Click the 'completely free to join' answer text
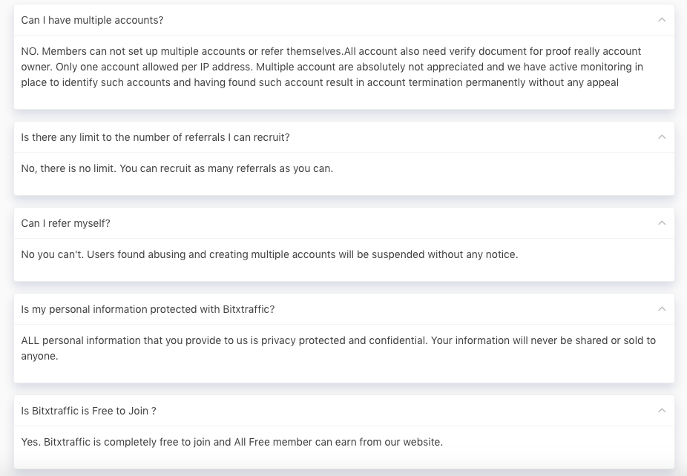 click(x=231, y=442)
